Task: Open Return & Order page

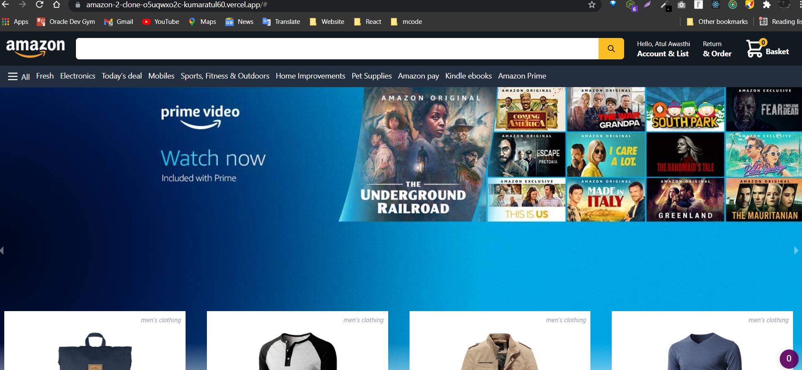Action: [717, 49]
